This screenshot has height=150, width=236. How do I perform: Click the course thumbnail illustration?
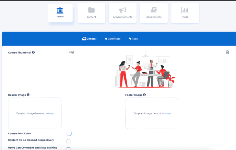coord(145,71)
